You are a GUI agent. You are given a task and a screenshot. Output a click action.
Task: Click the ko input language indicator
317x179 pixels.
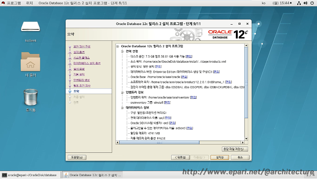[x=264, y=3]
